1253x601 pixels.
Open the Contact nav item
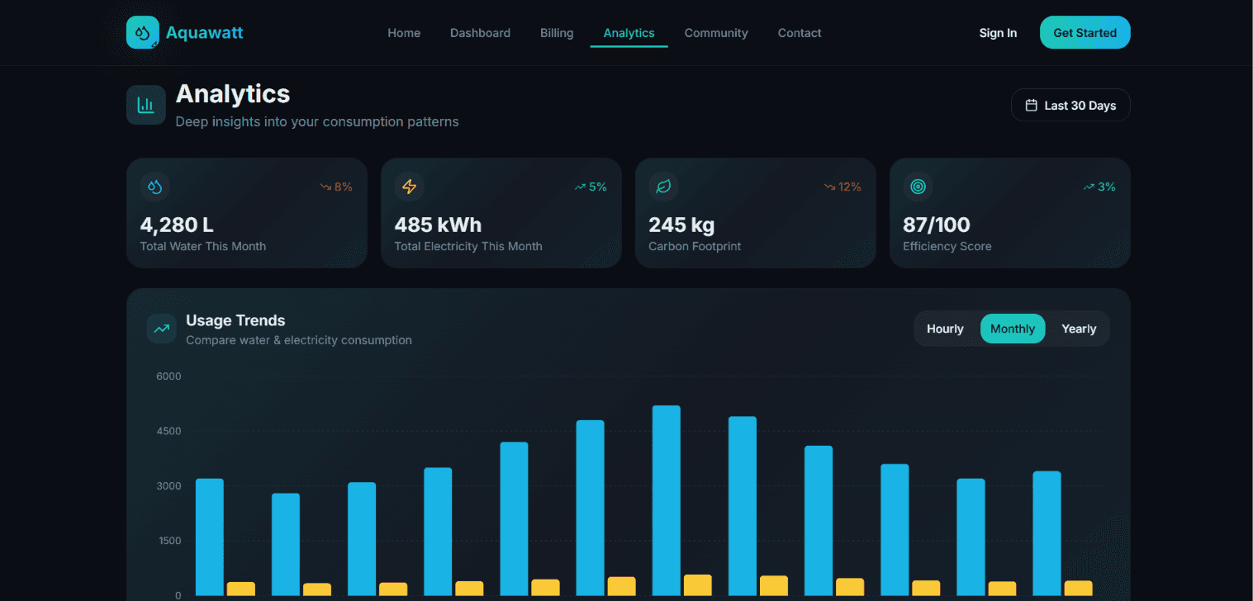800,33
